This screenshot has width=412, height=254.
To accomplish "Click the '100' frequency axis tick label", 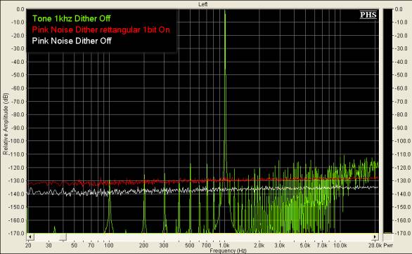I will pyautogui.click(x=109, y=246).
